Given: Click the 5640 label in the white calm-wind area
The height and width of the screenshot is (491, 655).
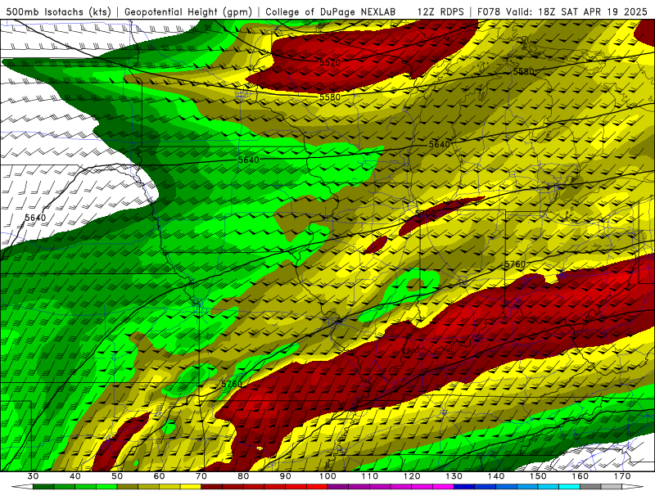Looking at the screenshot, I should click(35, 218).
